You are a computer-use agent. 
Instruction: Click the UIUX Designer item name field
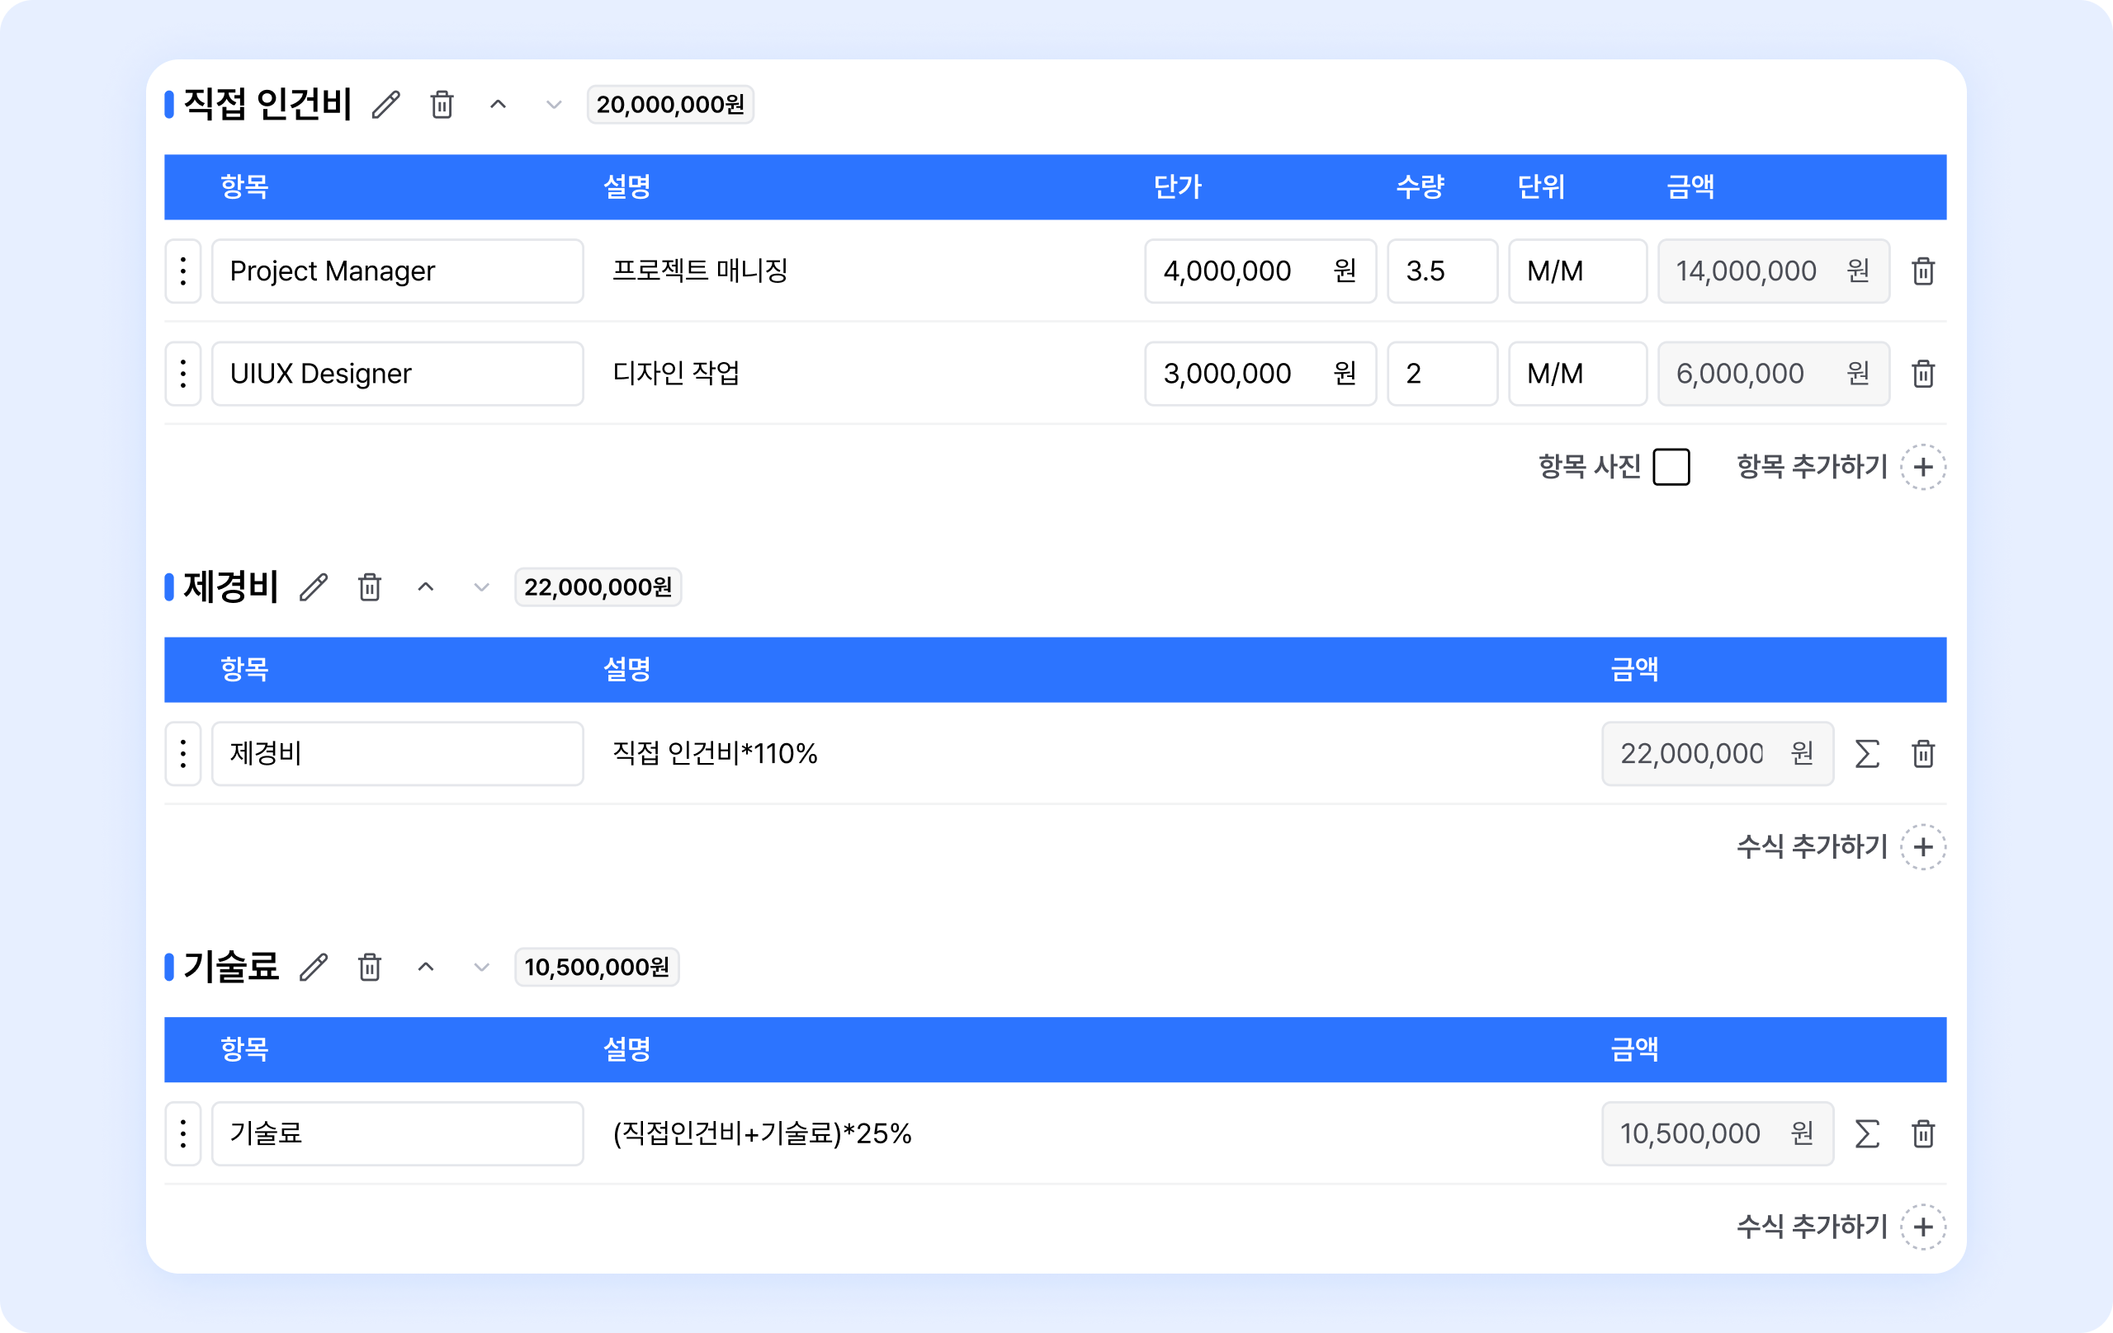pyautogui.click(x=397, y=374)
